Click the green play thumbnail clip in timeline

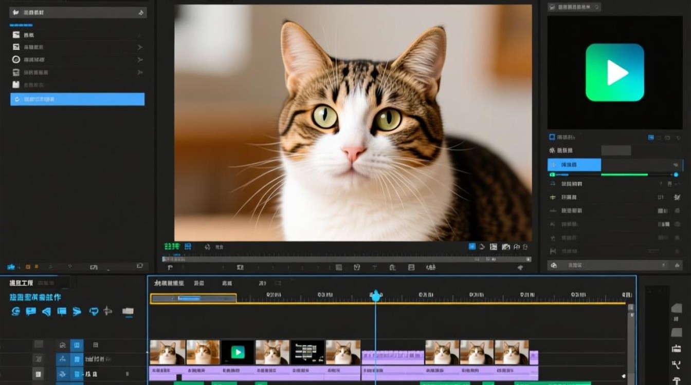click(238, 352)
